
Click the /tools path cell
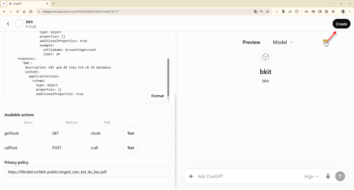(x=96, y=133)
